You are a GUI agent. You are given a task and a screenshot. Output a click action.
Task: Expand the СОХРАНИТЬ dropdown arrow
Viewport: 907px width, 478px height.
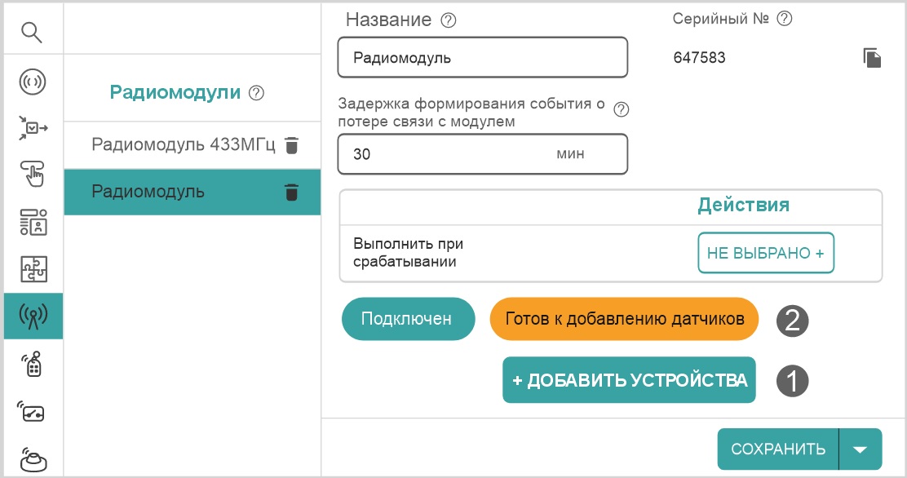(x=861, y=449)
